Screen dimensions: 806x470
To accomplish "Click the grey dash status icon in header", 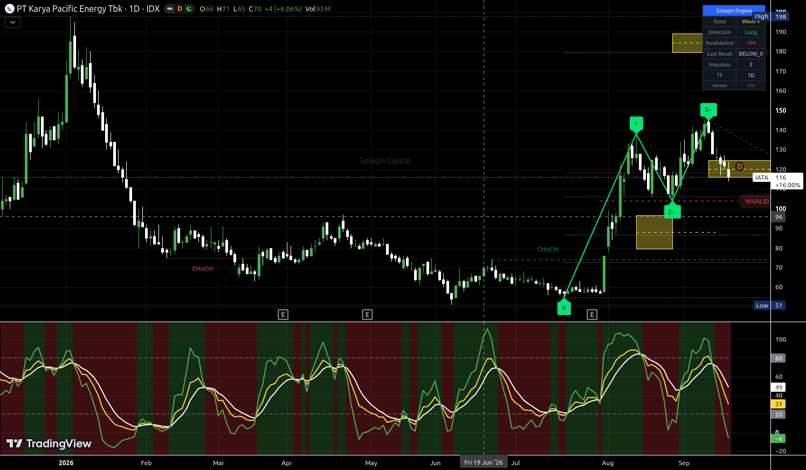I will click(x=170, y=9).
